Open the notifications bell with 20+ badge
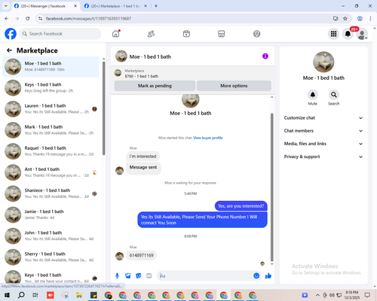377x301 pixels. point(348,34)
